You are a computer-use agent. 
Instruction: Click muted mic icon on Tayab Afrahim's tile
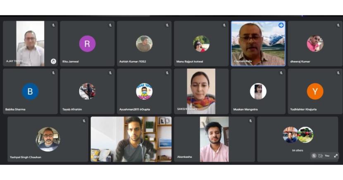tap(110, 73)
